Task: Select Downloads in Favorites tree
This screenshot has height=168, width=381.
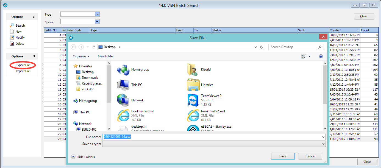Action: tap(90, 78)
